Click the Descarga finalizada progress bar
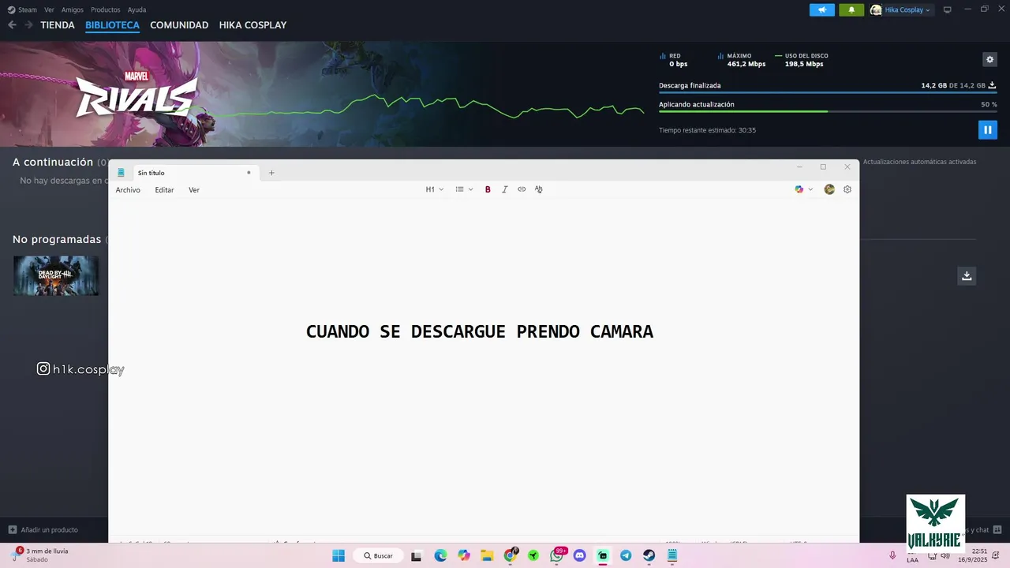Viewport: 1010px width, 568px height. point(828,92)
